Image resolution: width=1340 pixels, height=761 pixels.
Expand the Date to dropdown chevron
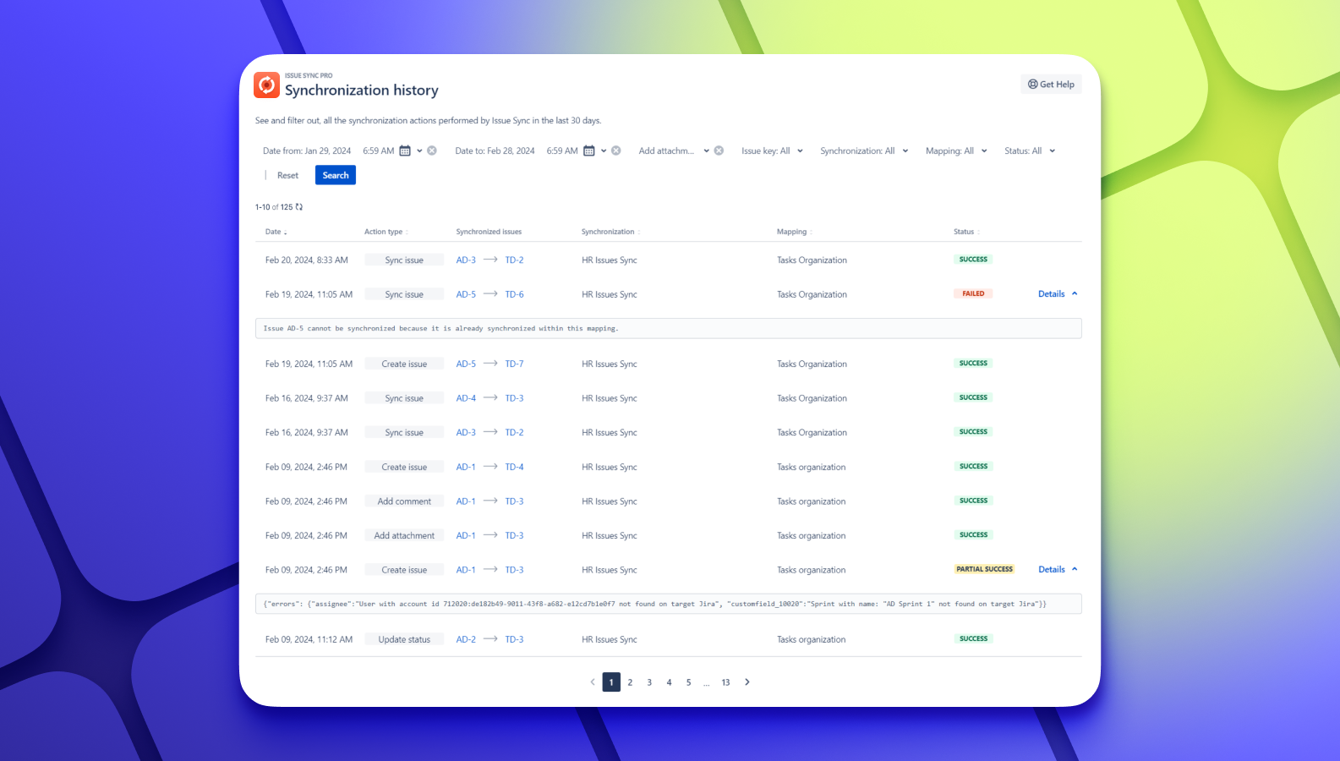[x=604, y=151]
